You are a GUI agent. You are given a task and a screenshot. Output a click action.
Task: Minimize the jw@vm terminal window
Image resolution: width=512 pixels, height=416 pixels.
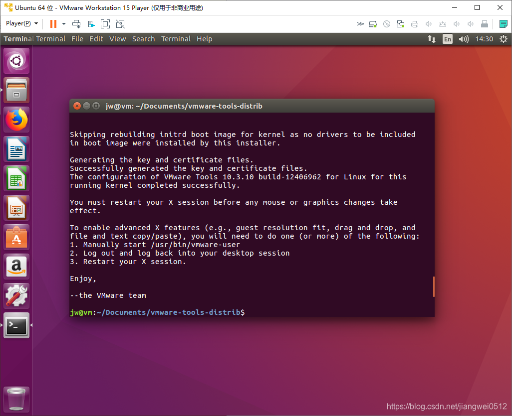[86, 106]
